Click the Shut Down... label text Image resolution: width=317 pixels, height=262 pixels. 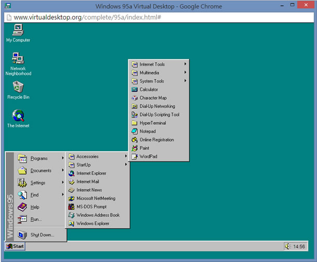click(x=42, y=235)
